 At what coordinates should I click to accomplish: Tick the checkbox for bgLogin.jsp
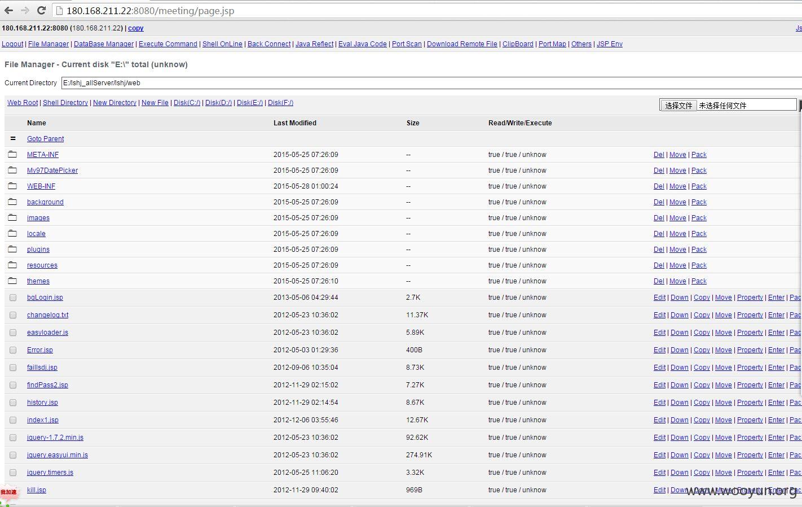pos(13,298)
